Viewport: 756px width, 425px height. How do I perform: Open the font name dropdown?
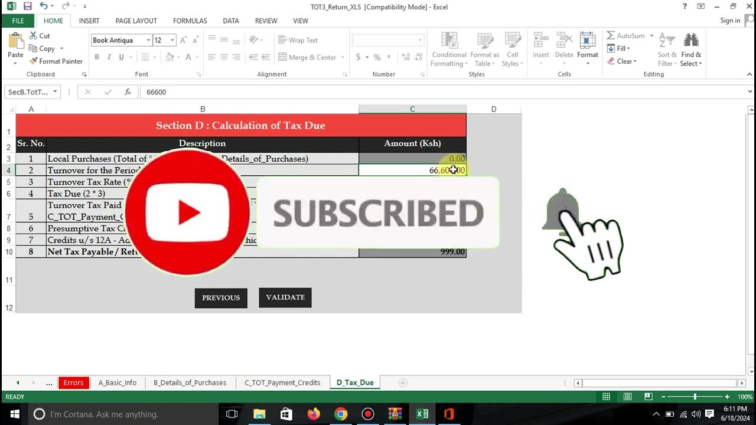148,40
